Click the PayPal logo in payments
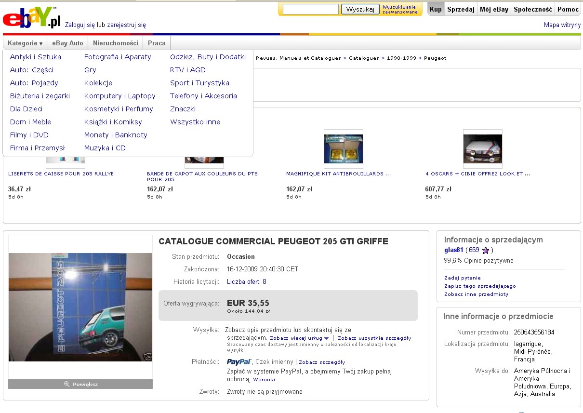Viewport: 583px width, 413px height. [x=239, y=362]
